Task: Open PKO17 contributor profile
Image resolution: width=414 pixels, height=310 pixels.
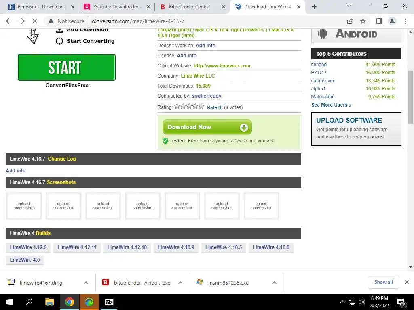Action: click(x=319, y=73)
